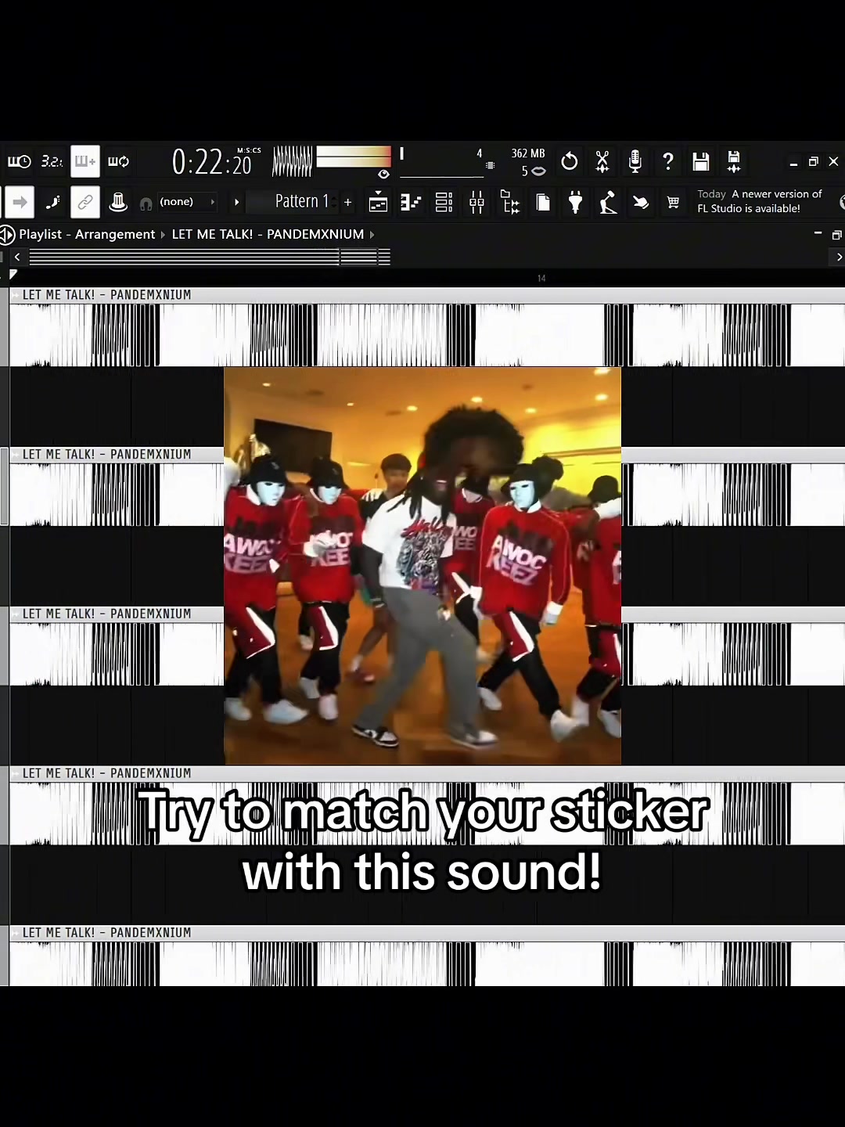Click the polyphony counter value 5
This screenshot has height=1127, width=845.
coord(525,171)
